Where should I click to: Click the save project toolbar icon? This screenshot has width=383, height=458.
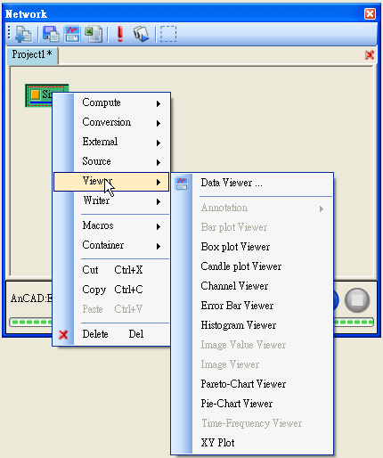[x=51, y=34]
